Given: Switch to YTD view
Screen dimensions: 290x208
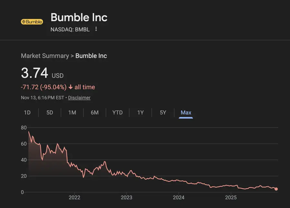Looking at the screenshot, I should coord(118,113).
